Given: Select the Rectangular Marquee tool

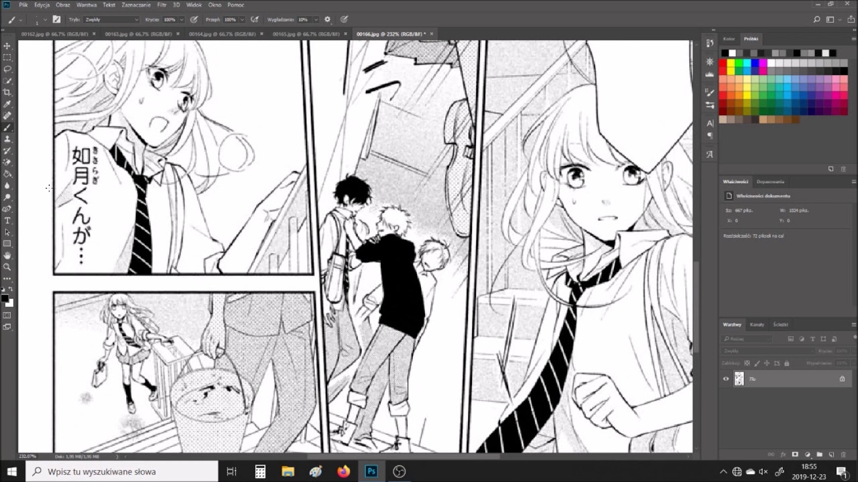Looking at the screenshot, I should tap(7, 58).
